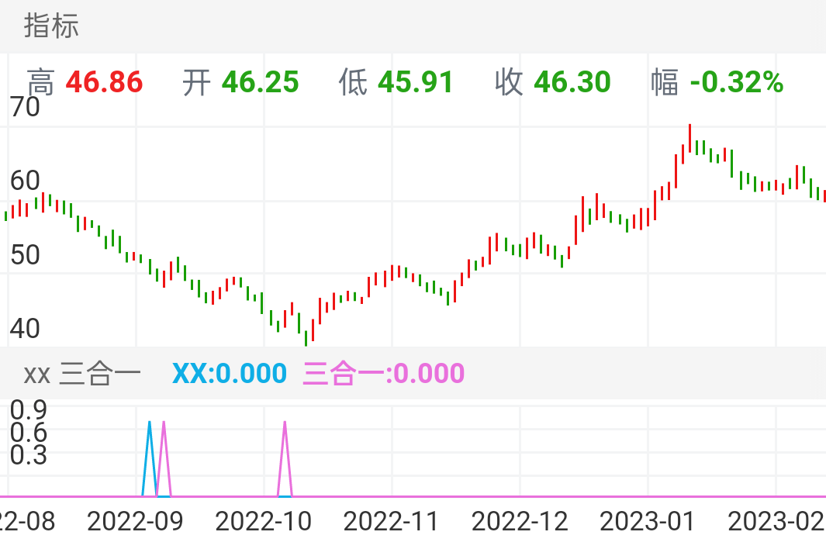
Task: Click the 60 price axis label
Action: point(25,181)
